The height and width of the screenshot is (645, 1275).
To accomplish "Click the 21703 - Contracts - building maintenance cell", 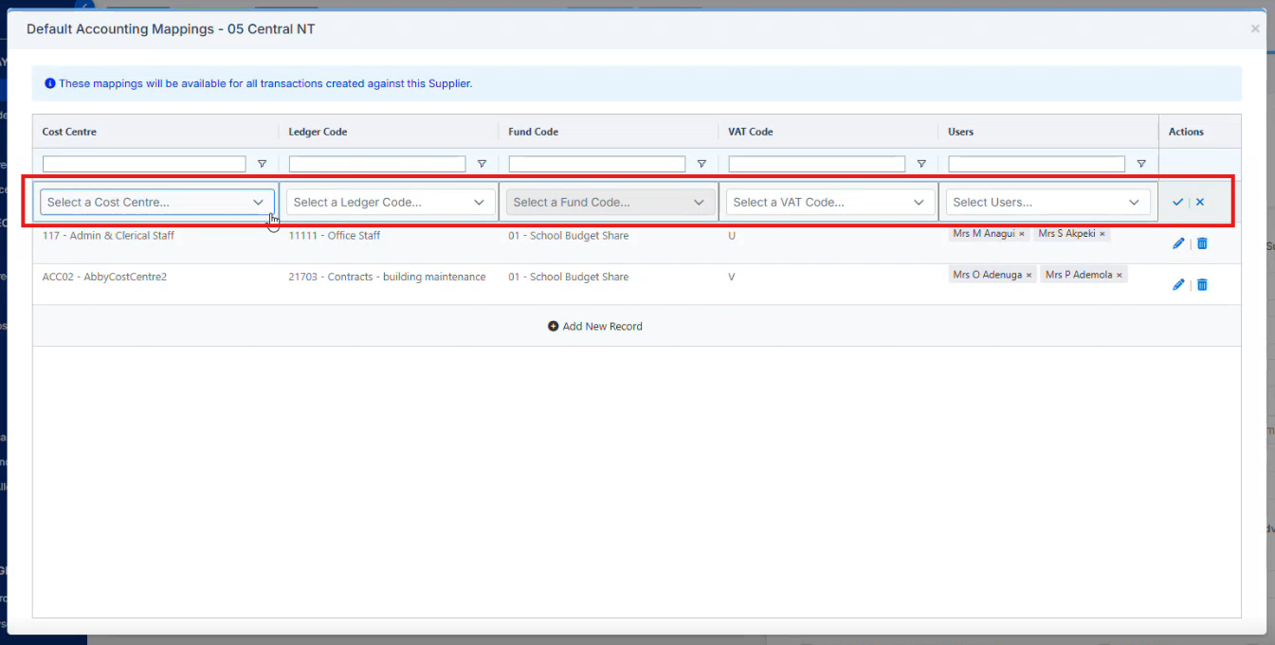I will (x=387, y=277).
